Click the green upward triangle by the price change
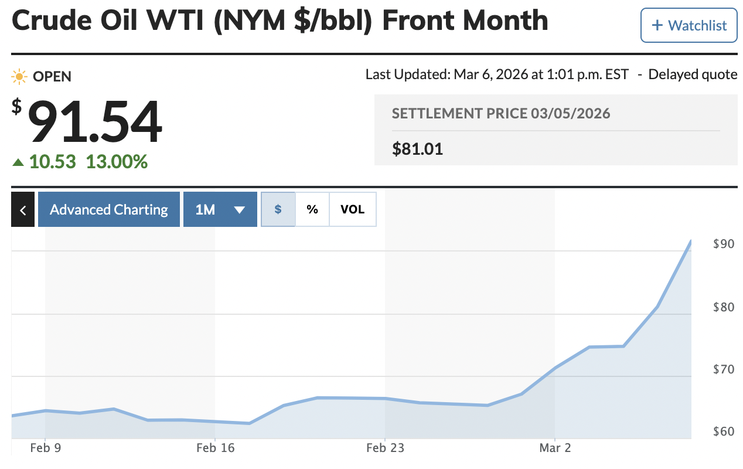Viewport: 743px width, 469px height. coord(19,162)
